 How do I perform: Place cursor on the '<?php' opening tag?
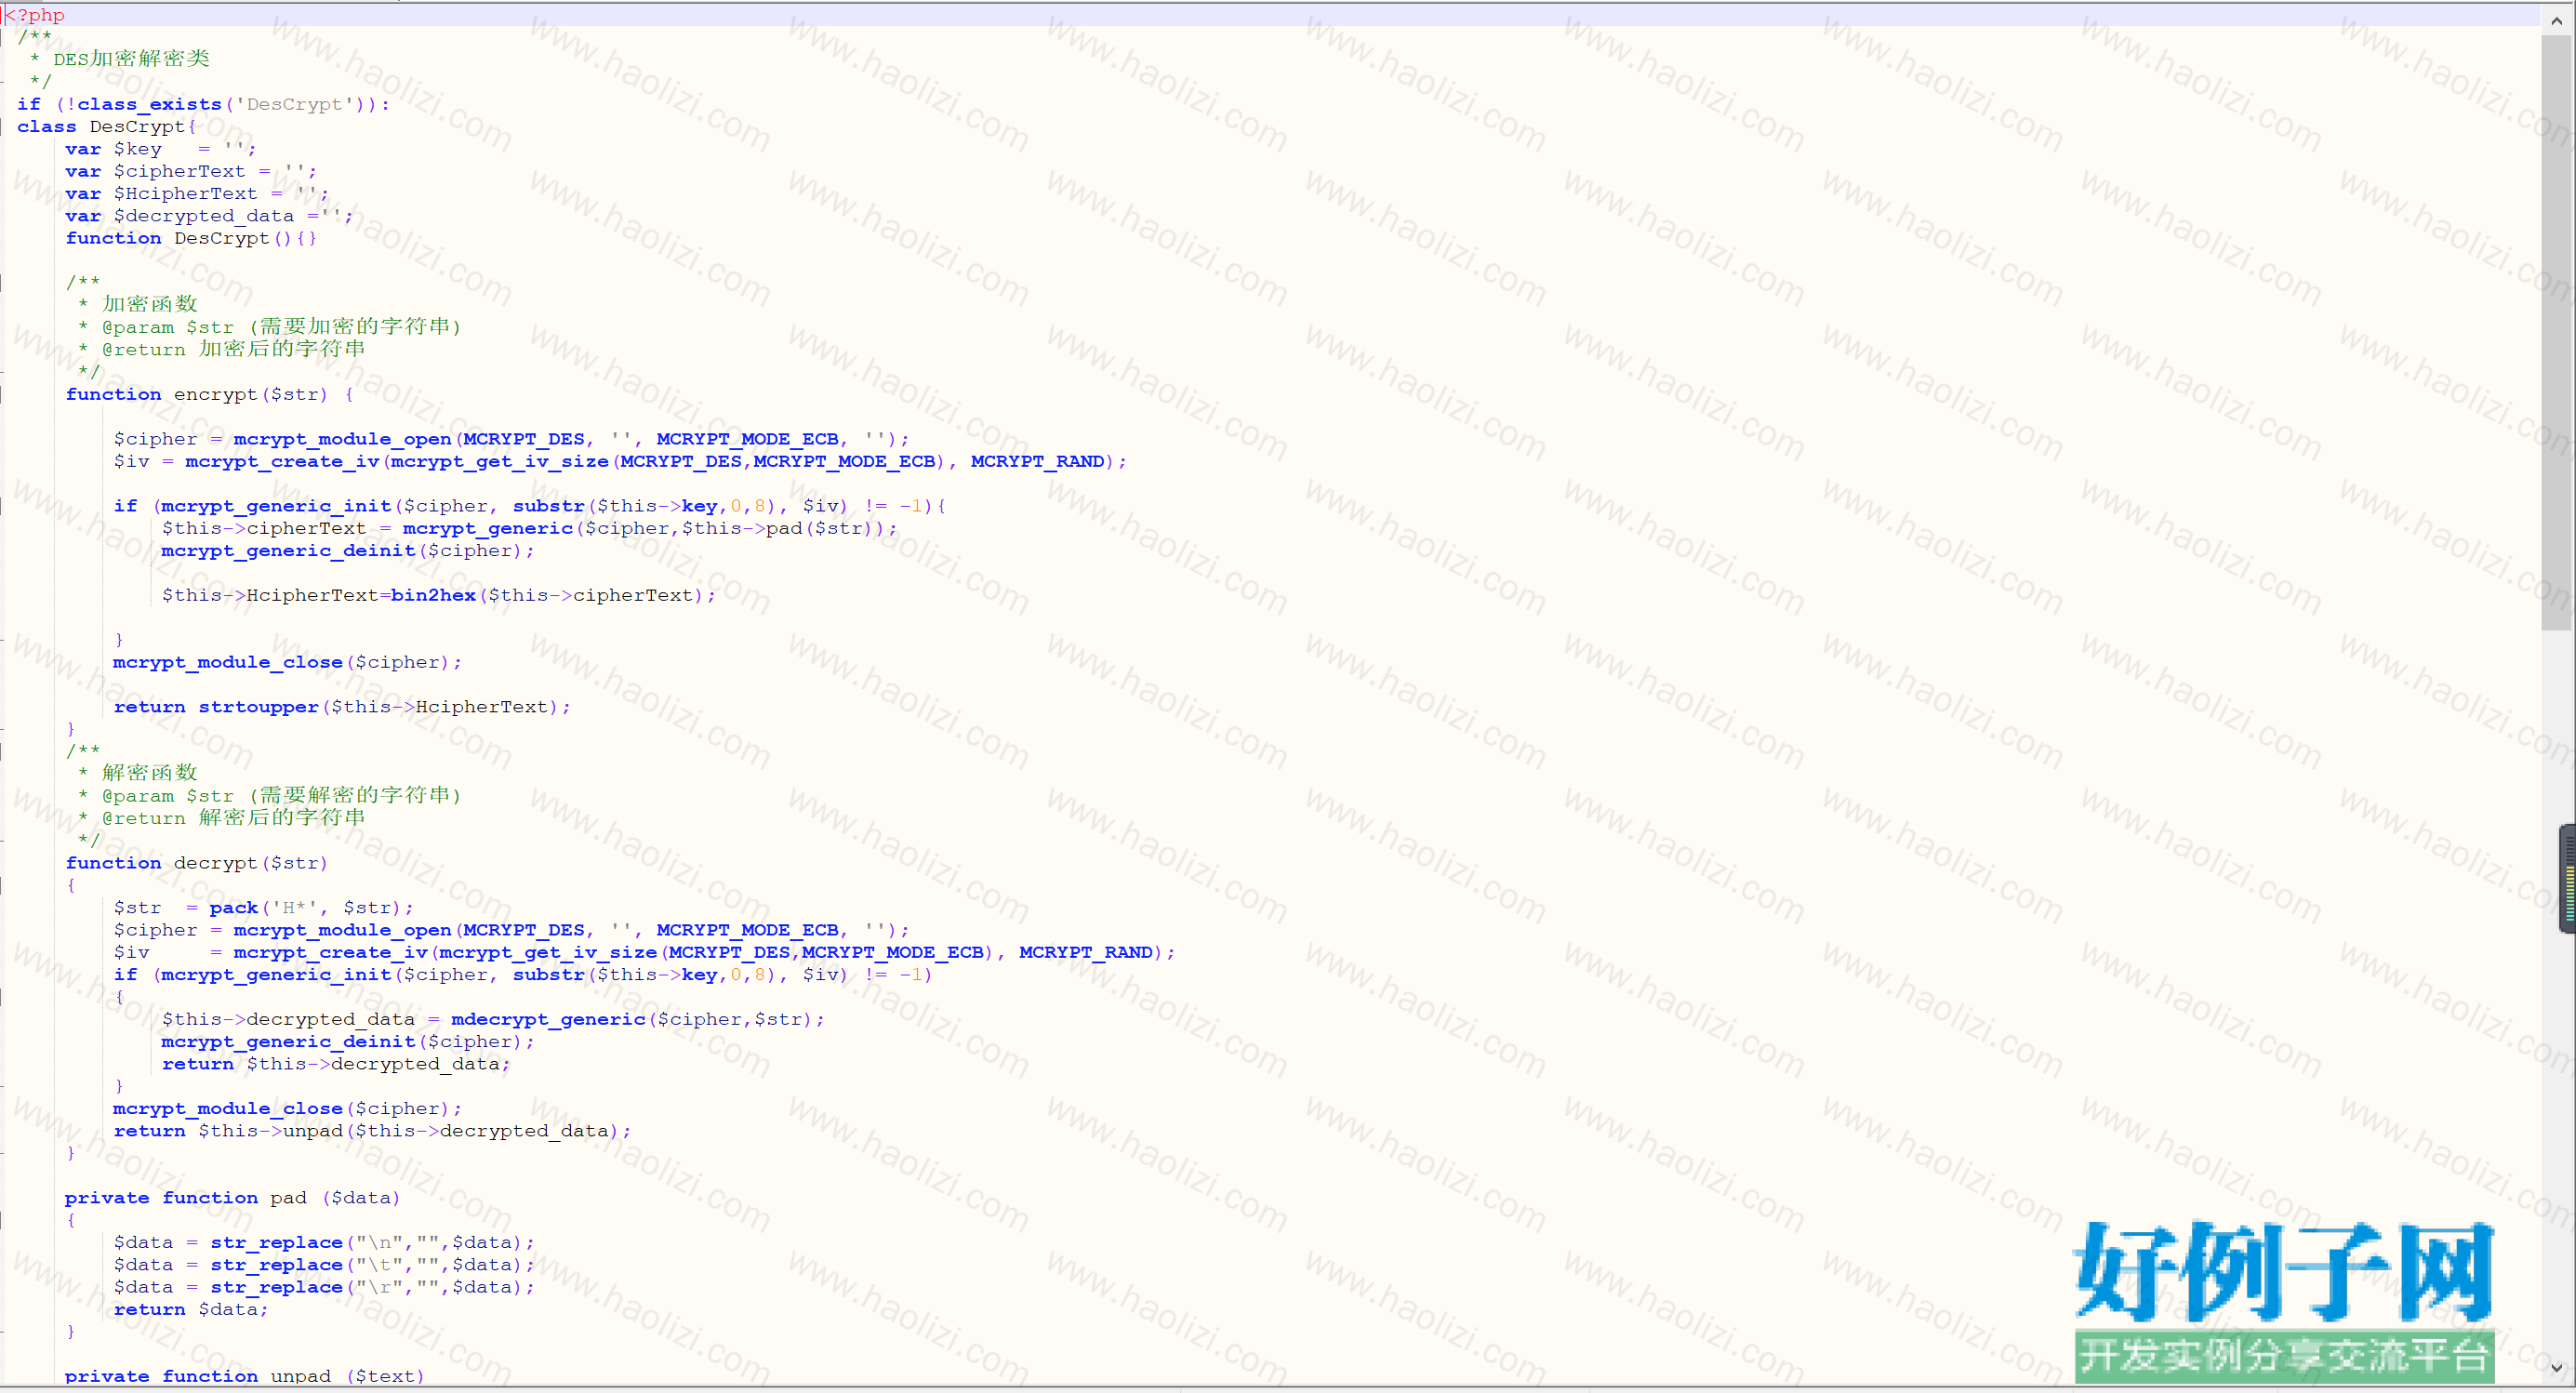pyautogui.click(x=35, y=15)
